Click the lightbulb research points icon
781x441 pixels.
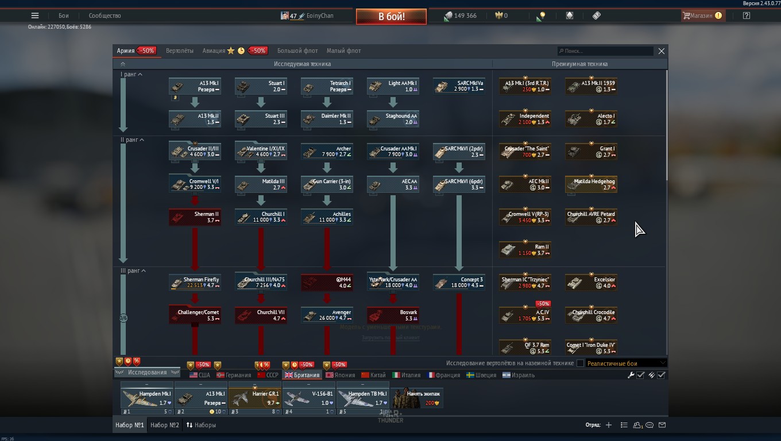click(541, 16)
